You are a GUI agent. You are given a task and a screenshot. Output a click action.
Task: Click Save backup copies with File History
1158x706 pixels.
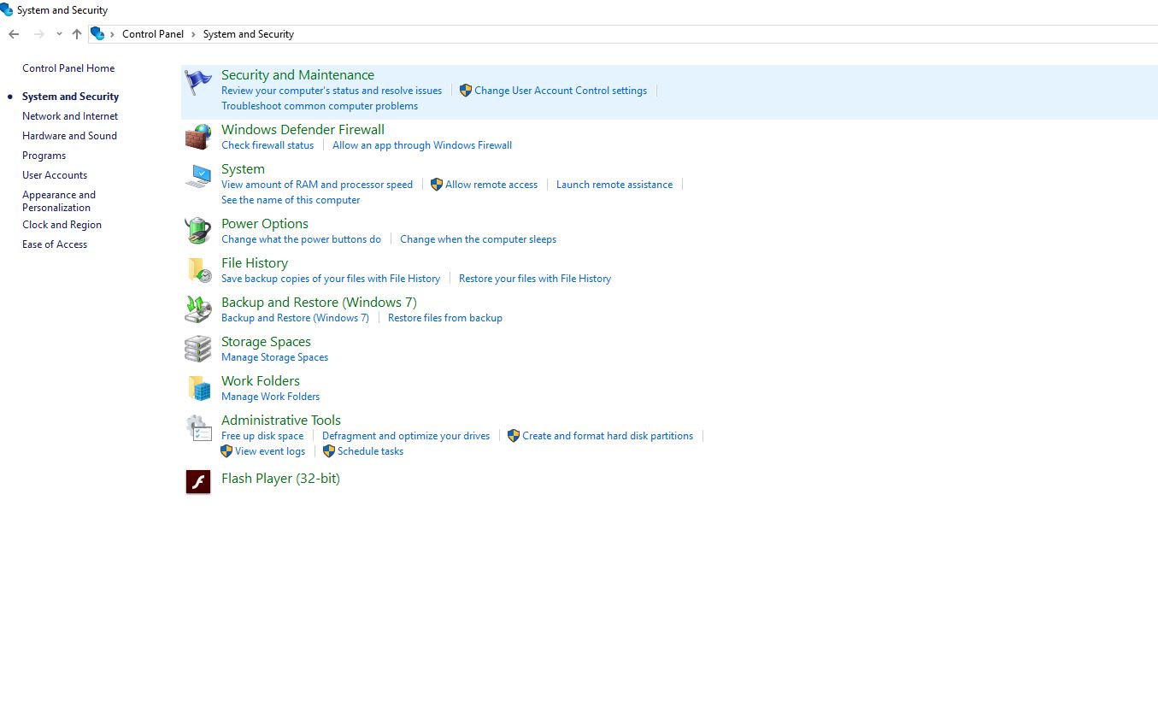coord(331,279)
